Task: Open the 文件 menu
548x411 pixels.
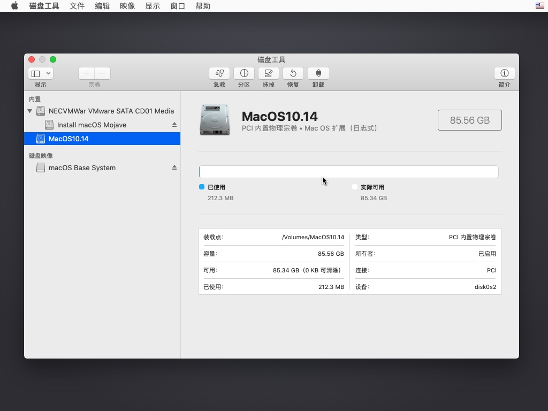Action: click(77, 6)
